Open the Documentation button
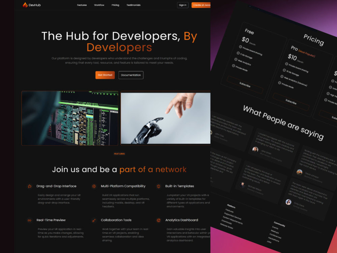The image size is (337, 253). coord(131,75)
